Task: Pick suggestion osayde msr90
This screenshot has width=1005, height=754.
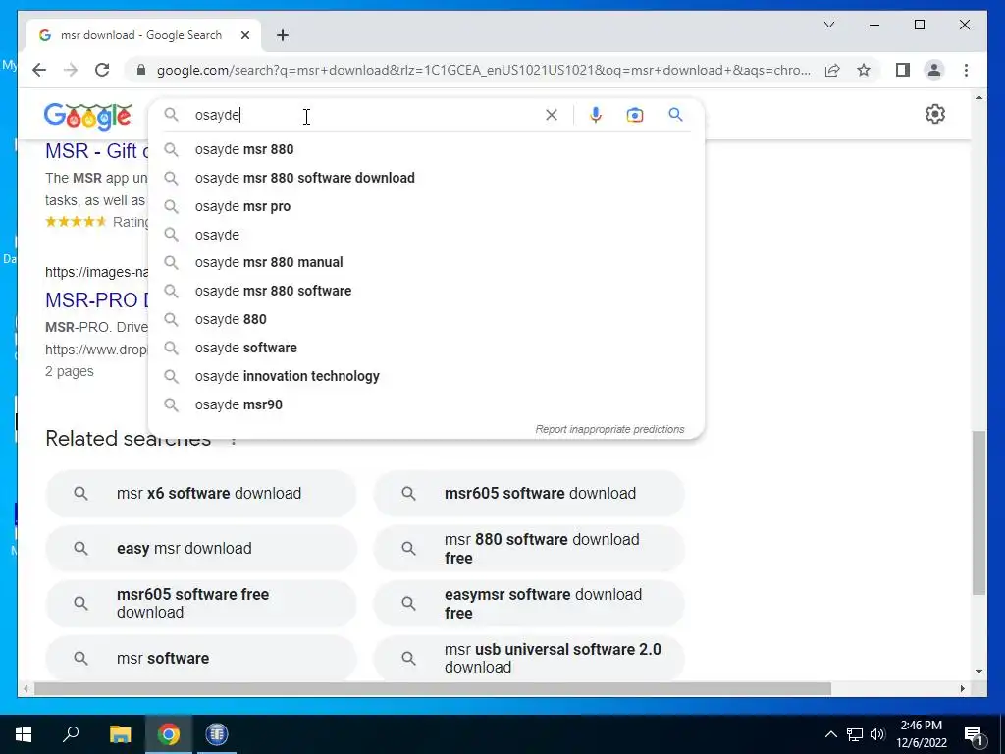Action: (426, 404)
